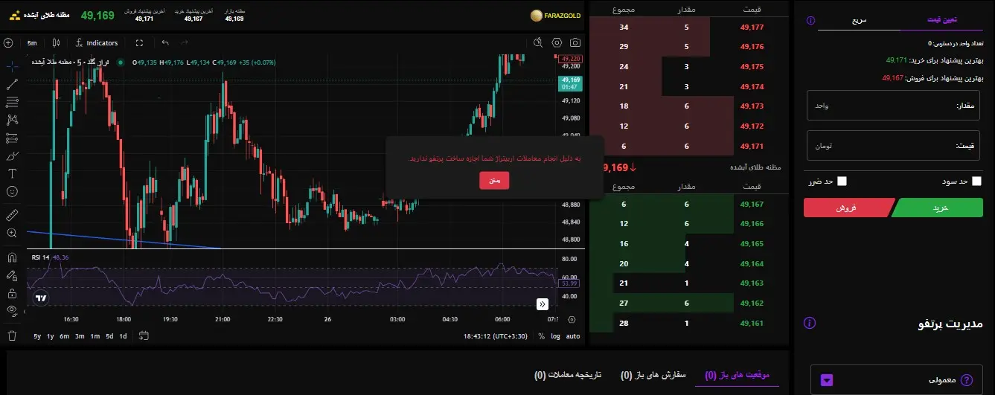Image resolution: width=995 pixels, height=395 pixels.
Task: Enable the حد ضرر checkbox
Action: (842, 181)
